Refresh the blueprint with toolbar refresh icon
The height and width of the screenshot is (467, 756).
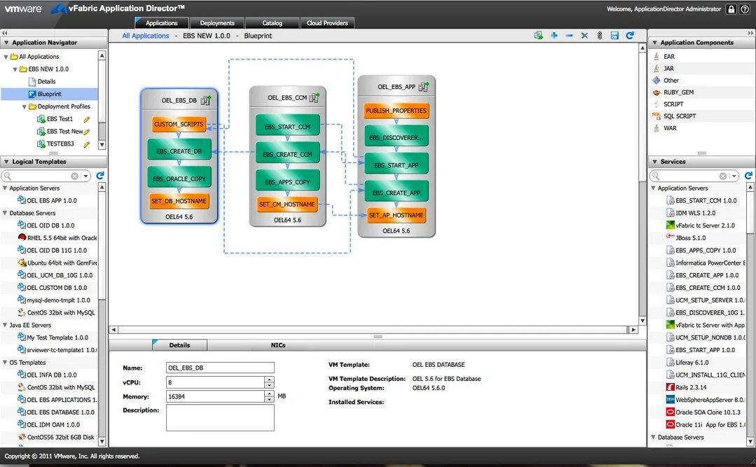pos(630,36)
